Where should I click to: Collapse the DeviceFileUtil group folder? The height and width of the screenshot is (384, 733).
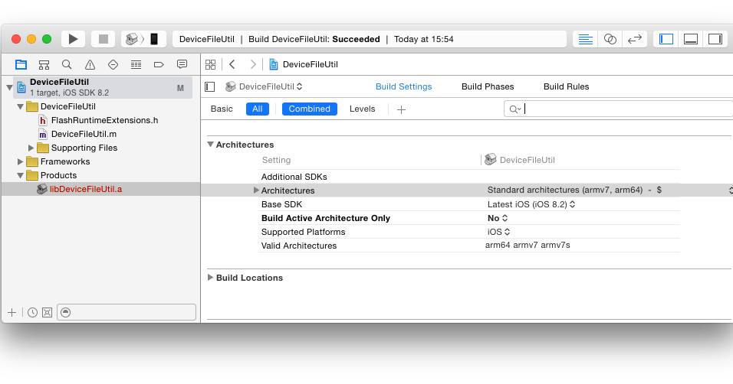20,106
